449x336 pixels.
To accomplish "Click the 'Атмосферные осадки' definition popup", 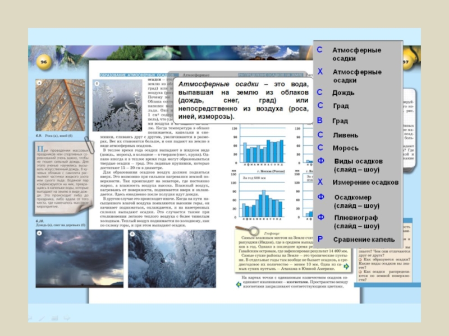I will pos(243,101).
